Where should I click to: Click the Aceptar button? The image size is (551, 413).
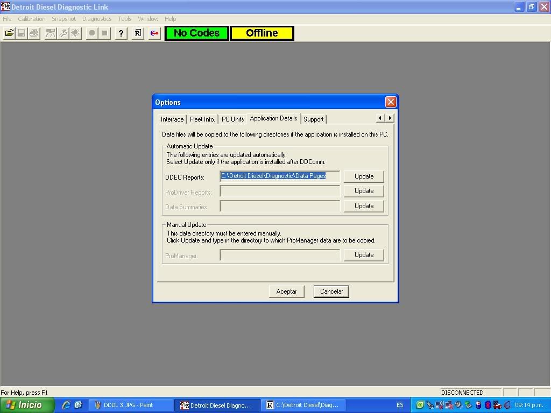[286, 291]
